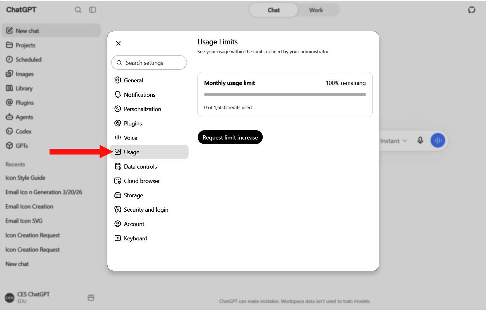Open Library in the sidebar
This screenshot has height=310, width=486.
(x=51, y=88)
